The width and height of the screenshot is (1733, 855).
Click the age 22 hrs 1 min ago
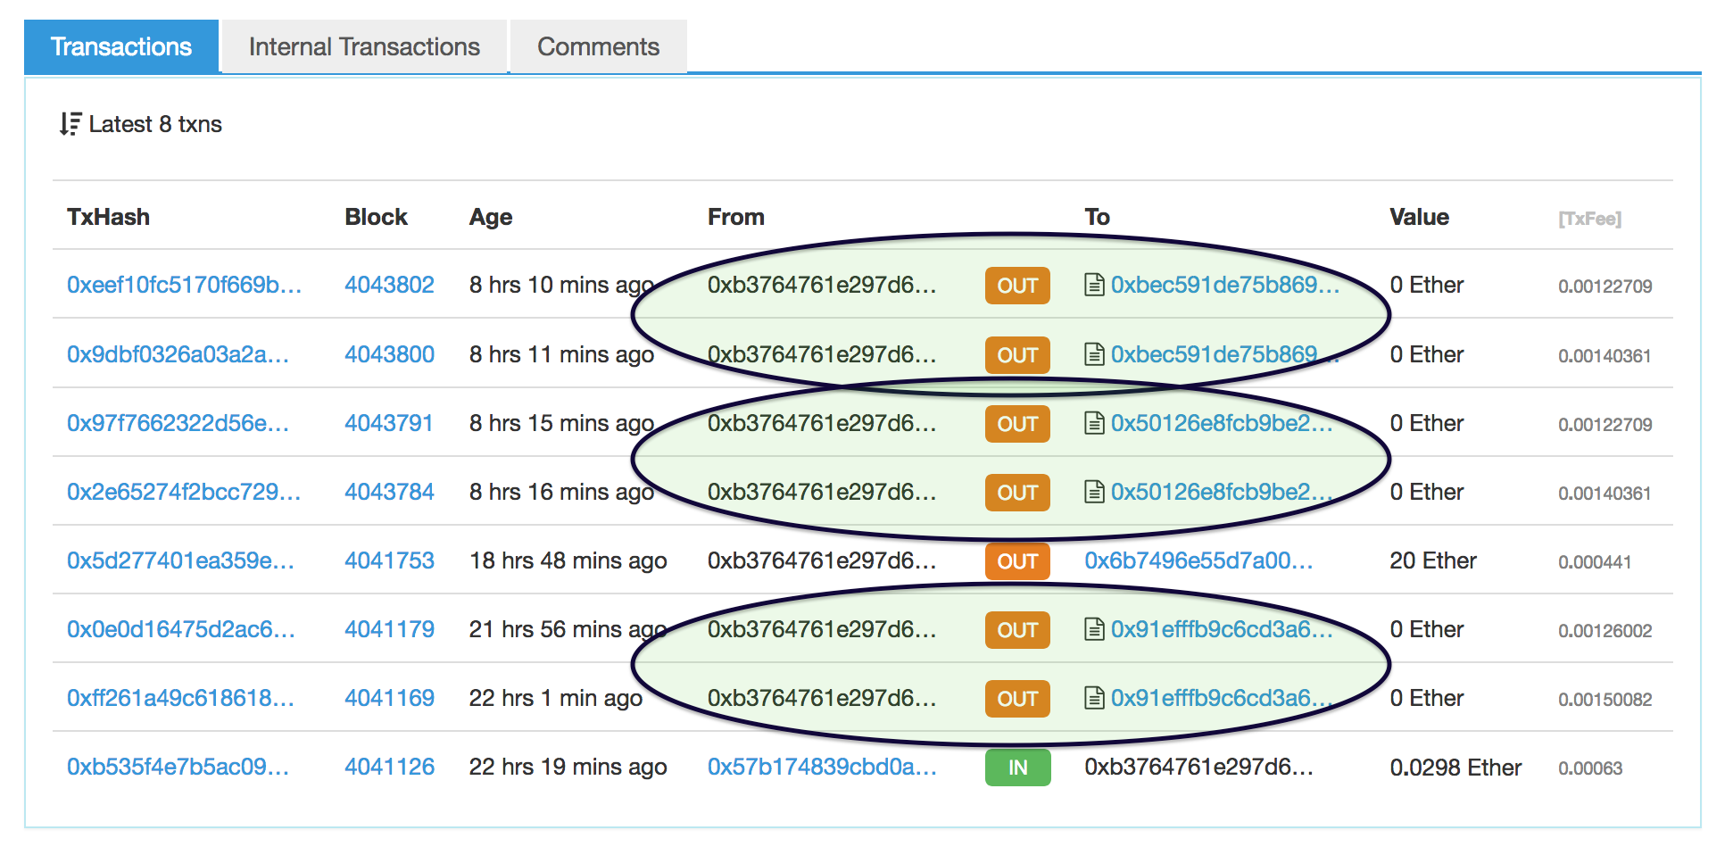point(555,698)
